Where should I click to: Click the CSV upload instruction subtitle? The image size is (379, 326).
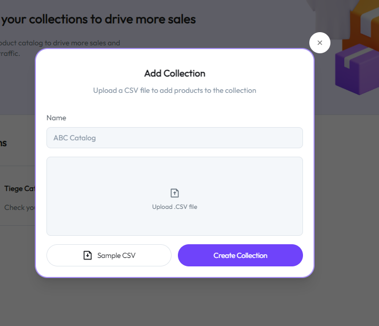coord(175,90)
